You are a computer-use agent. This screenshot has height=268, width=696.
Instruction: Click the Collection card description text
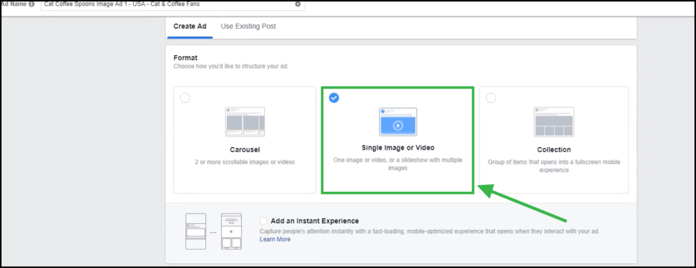click(x=554, y=166)
